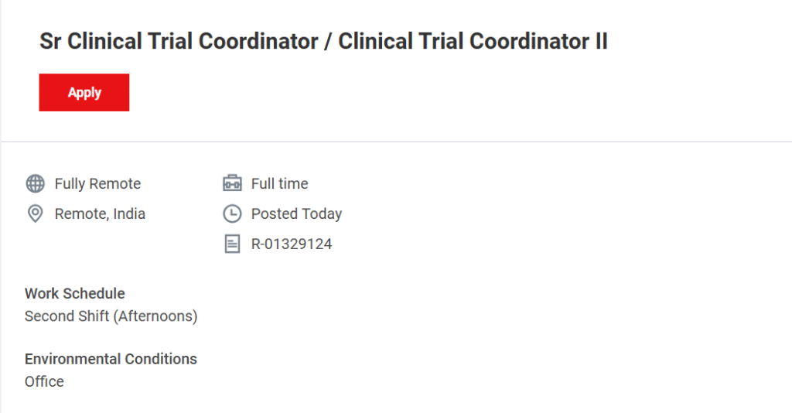The width and height of the screenshot is (792, 413).
Task: Click the horizontal divider below Apply
Action: click(396, 142)
